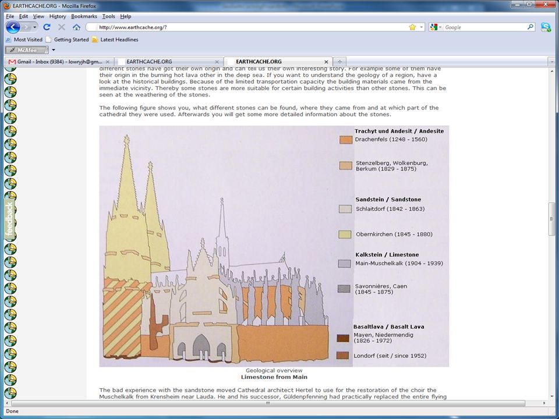The height and width of the screenshot is (419, 559).
Task: Click the Schlaitdorf sandstone legend swatch
Action: coord(345,209)
